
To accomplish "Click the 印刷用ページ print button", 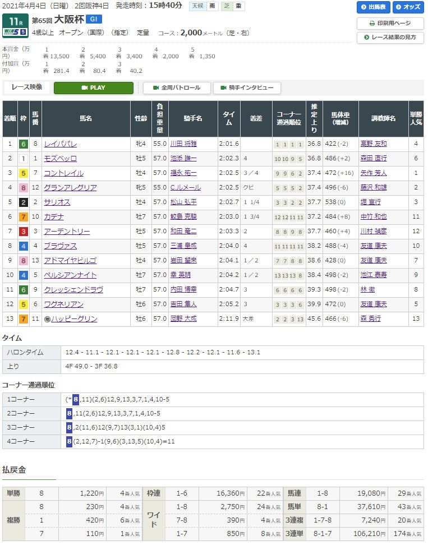I will 390,24.
